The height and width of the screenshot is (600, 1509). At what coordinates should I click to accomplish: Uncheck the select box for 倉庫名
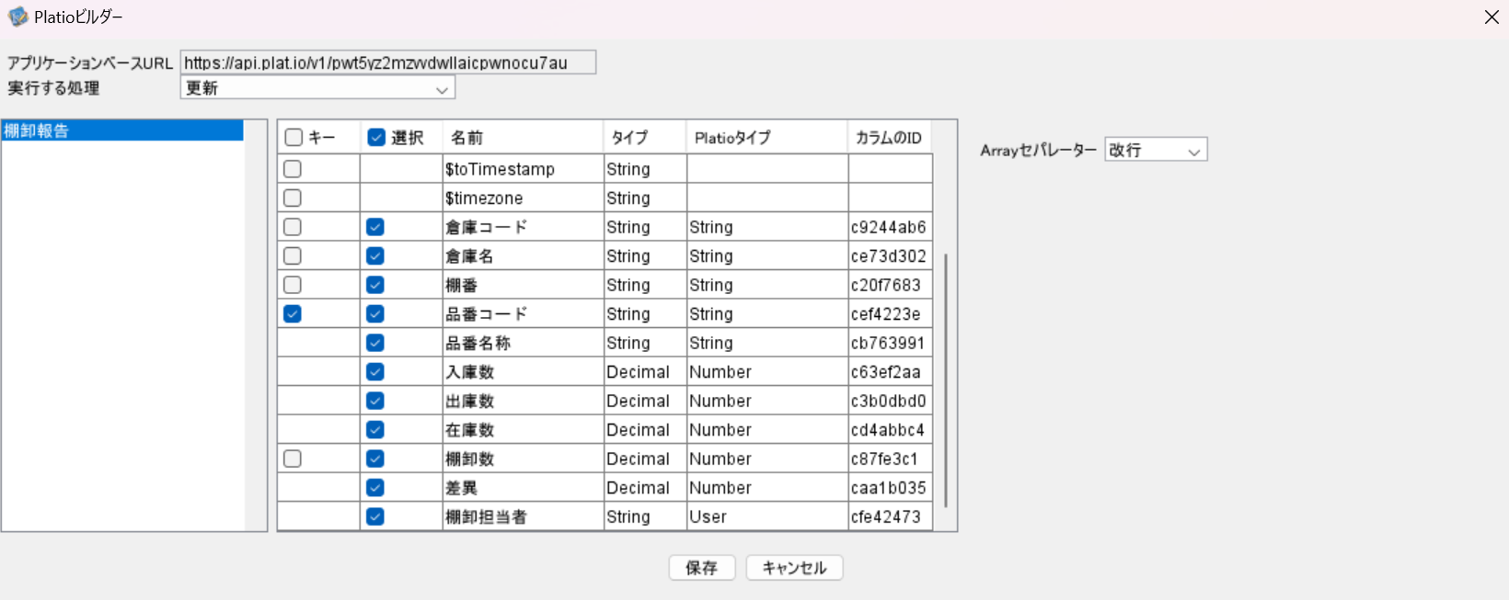[374, 256]
